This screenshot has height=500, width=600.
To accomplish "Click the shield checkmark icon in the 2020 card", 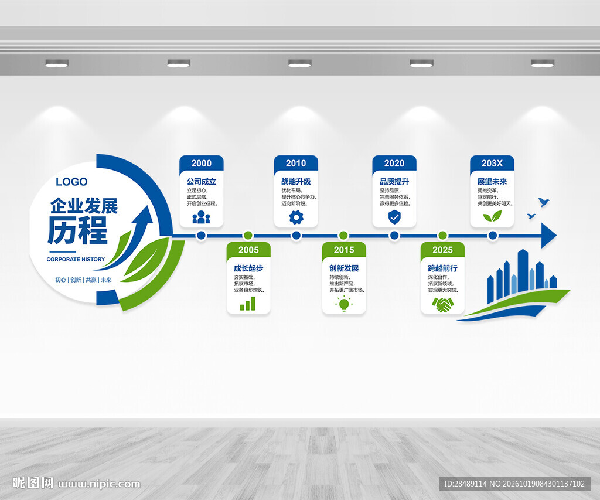I will pyautogui.click(x=394, y=217).
